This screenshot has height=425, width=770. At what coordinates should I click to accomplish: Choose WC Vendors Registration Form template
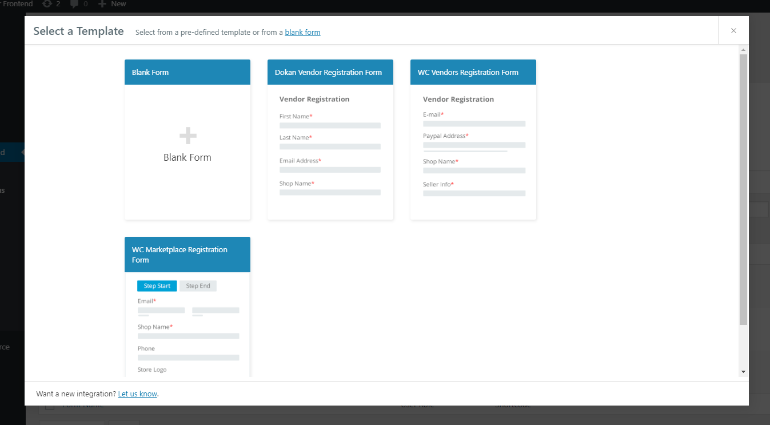pyautogui.click(x=473, y=140)
